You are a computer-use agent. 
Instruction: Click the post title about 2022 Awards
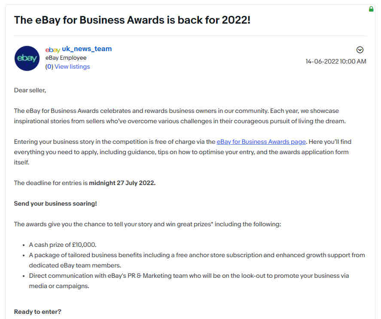[132, 20]
